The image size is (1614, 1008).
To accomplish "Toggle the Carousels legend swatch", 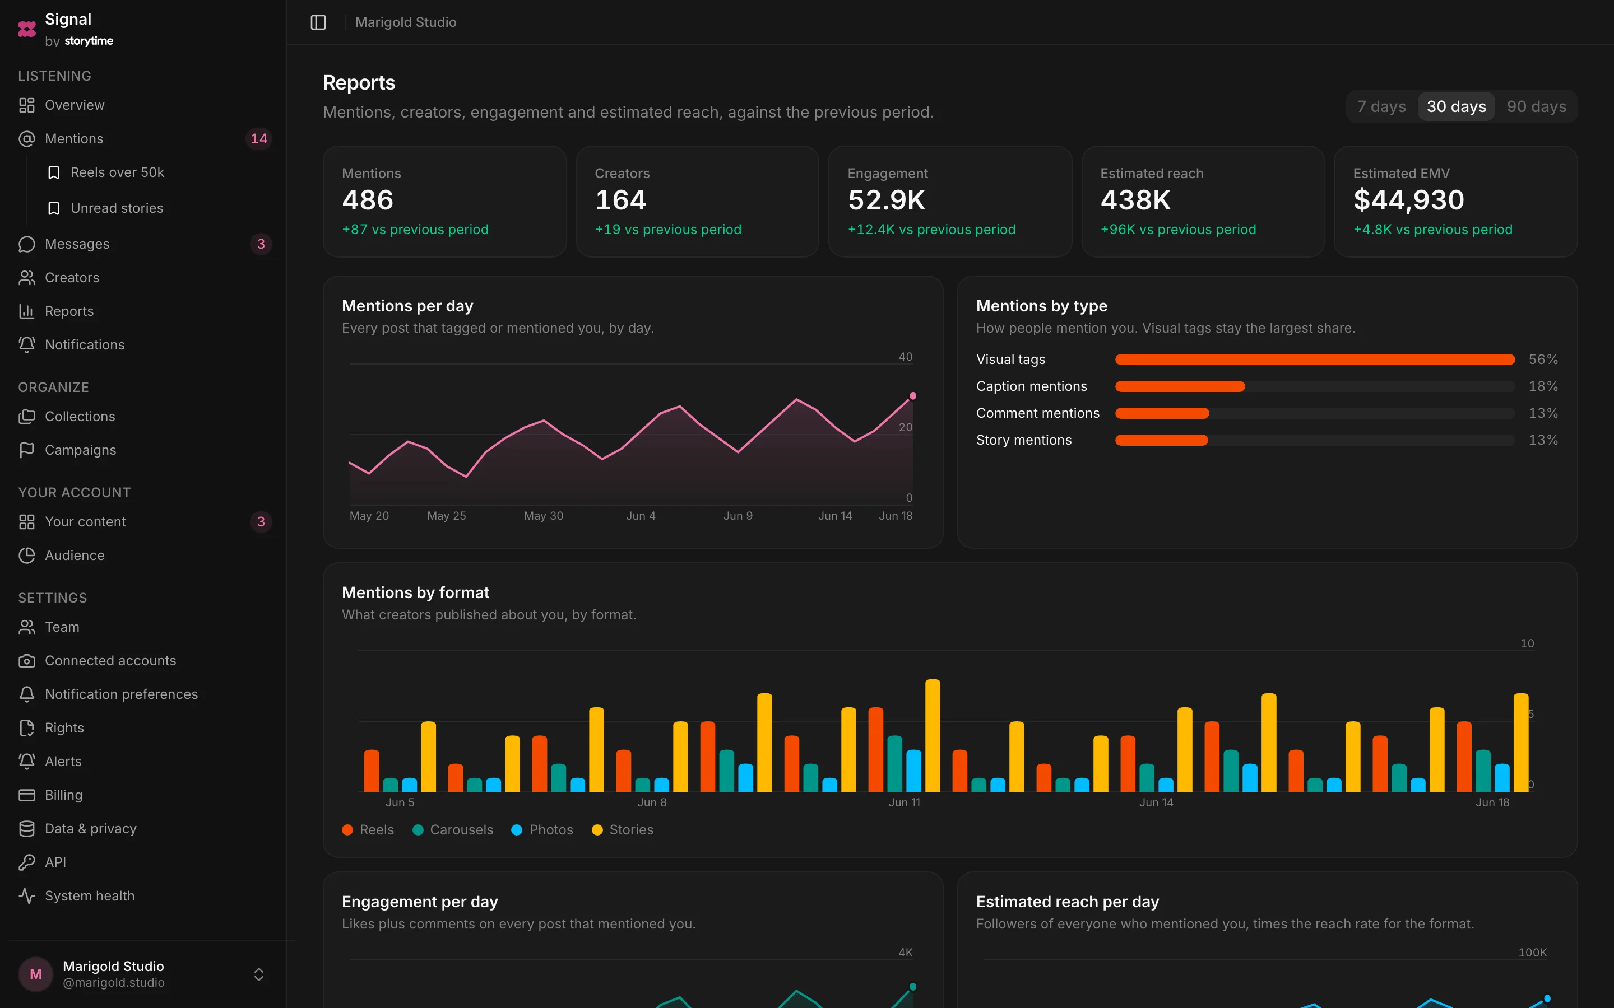I will 418,830.
